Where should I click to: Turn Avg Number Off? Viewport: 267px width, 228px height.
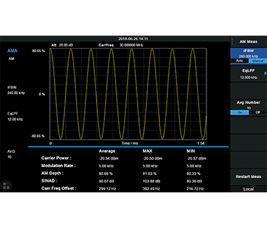coord(257,112)
